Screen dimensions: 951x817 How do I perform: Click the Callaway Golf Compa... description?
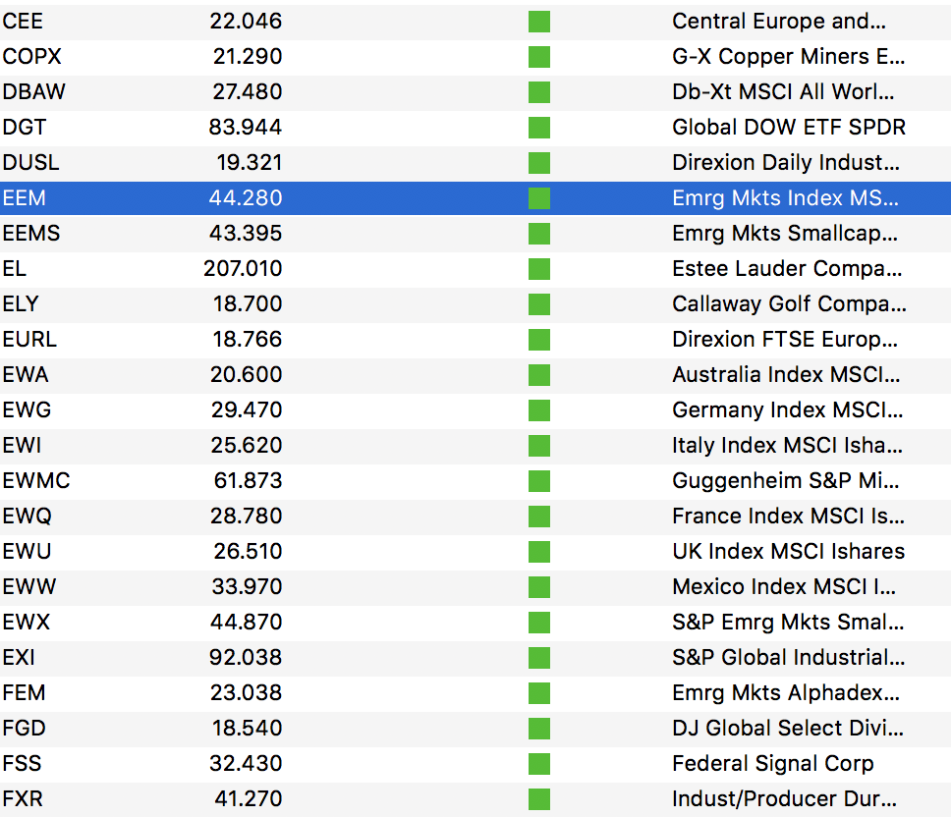[x=789, y=303]
